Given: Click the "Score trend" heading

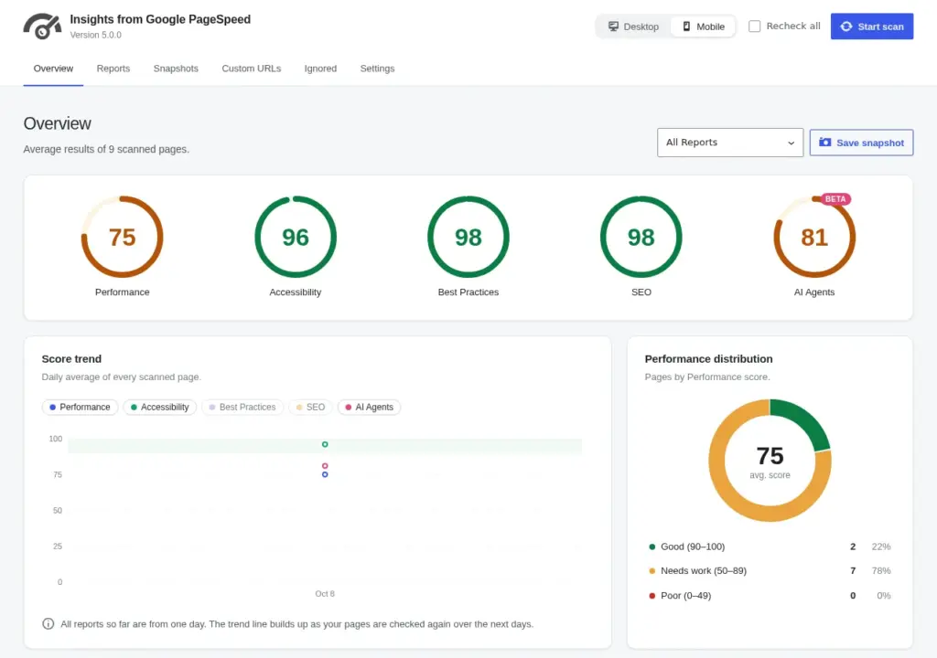Looking at the screenshot, I should click(x=71, y=359).
